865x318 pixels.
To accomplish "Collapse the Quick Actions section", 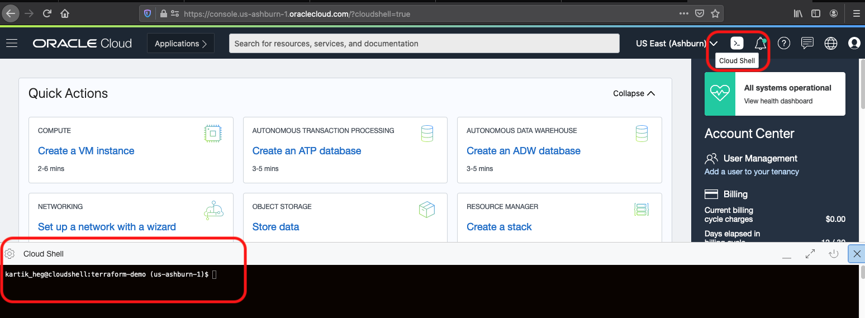I will click(x=634, y=93).
